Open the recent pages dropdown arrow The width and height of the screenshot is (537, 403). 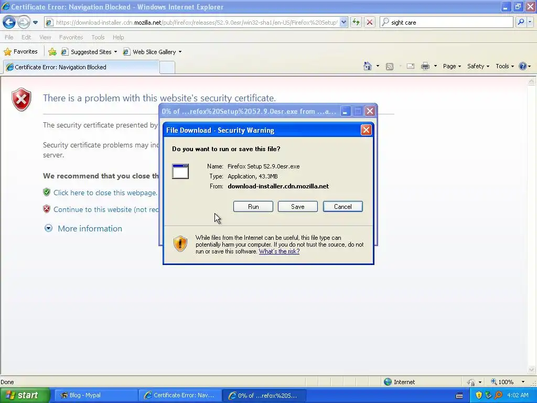point(35,23)
